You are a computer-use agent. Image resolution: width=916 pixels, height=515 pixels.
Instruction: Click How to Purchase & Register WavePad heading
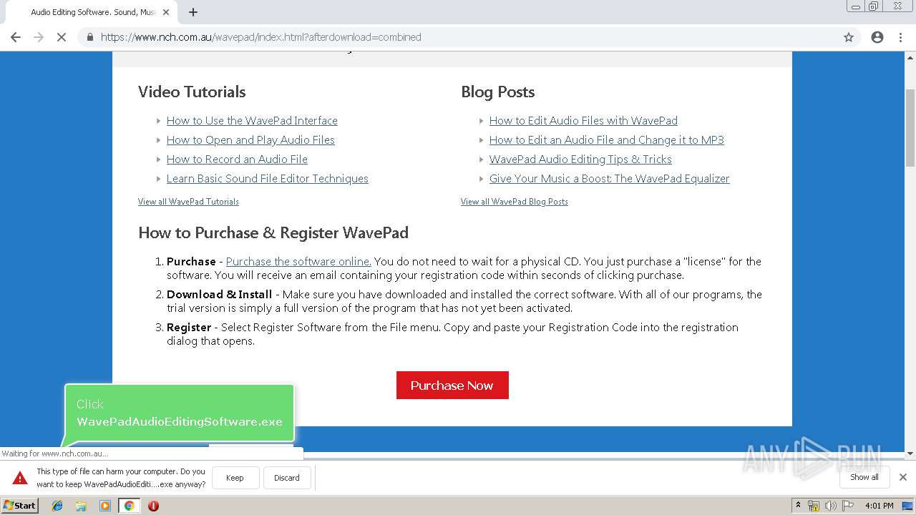click(273, 233)
